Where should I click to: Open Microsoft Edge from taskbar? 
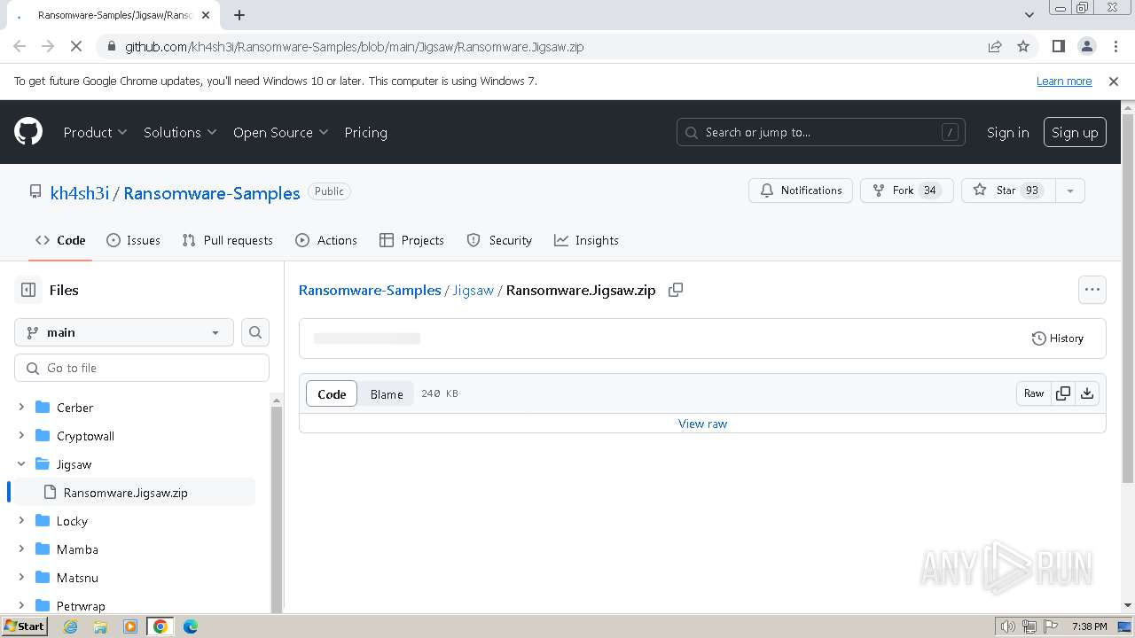coord(191,626)
